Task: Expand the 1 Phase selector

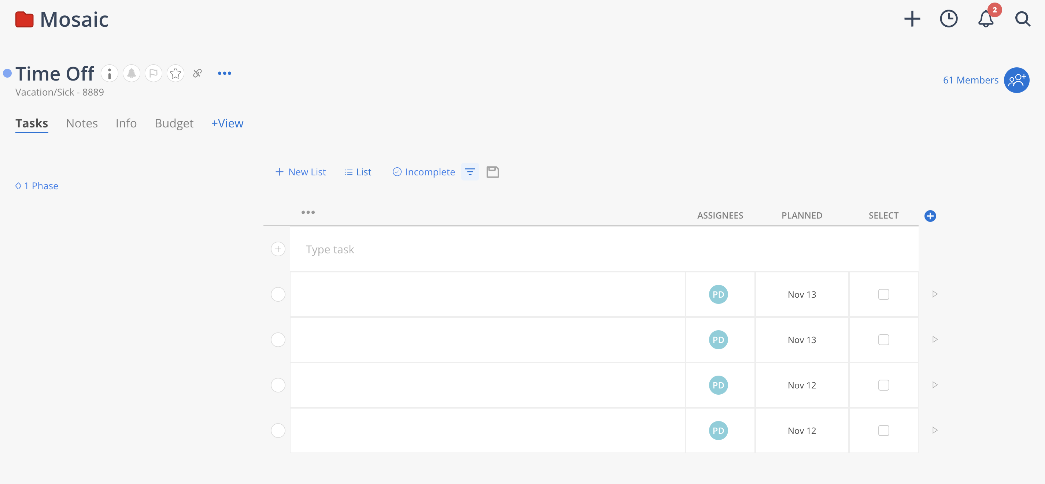Action: (37, 186)
